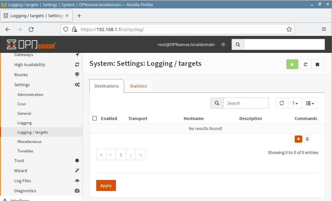Tick the select-all checkbox in the table header
The height and width of the screenshot is (201, 332).
(95, 118)
